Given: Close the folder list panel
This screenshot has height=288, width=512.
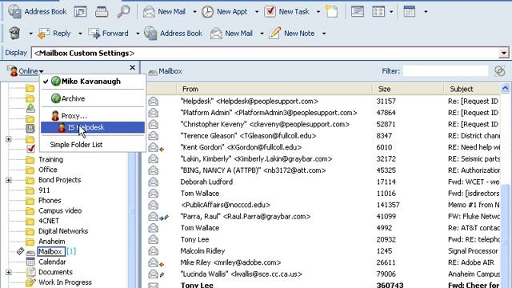Looking at the screenshot, I should 132,67.
